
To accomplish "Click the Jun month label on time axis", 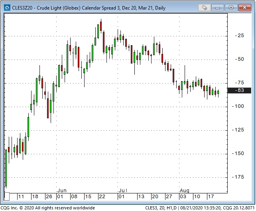I will pos(62,191).
